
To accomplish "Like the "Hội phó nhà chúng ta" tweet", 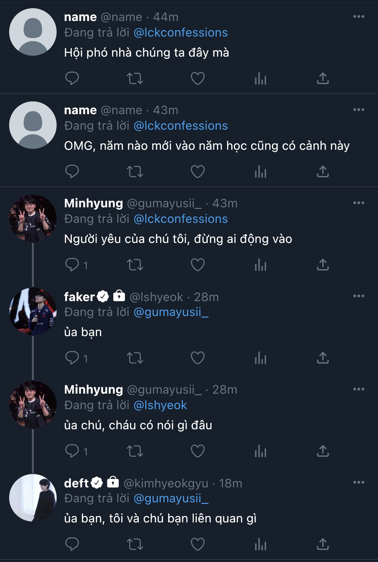I will (198, 79).
